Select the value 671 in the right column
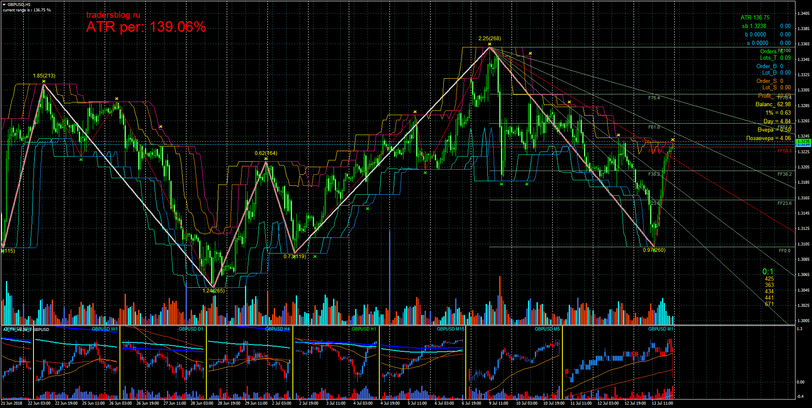The image size is (812, 408). click(769, 304)
